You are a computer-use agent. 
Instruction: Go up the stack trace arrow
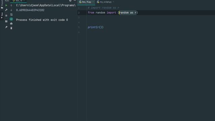pyautogui.click(x=11, y=5)
